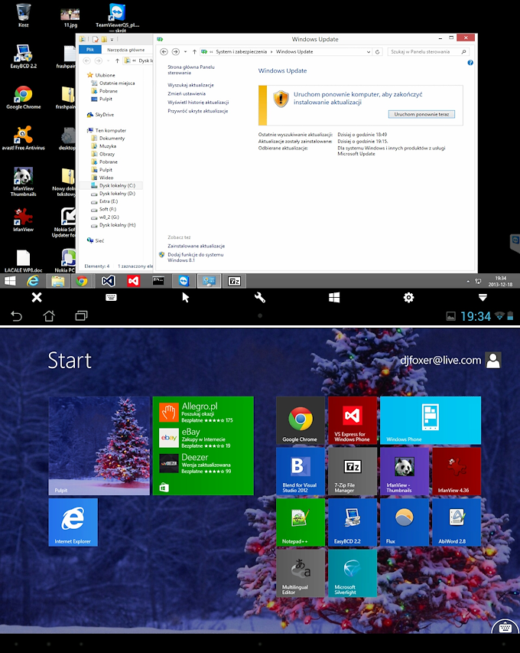Show the keyboard from the remote control toolbar

111,297
